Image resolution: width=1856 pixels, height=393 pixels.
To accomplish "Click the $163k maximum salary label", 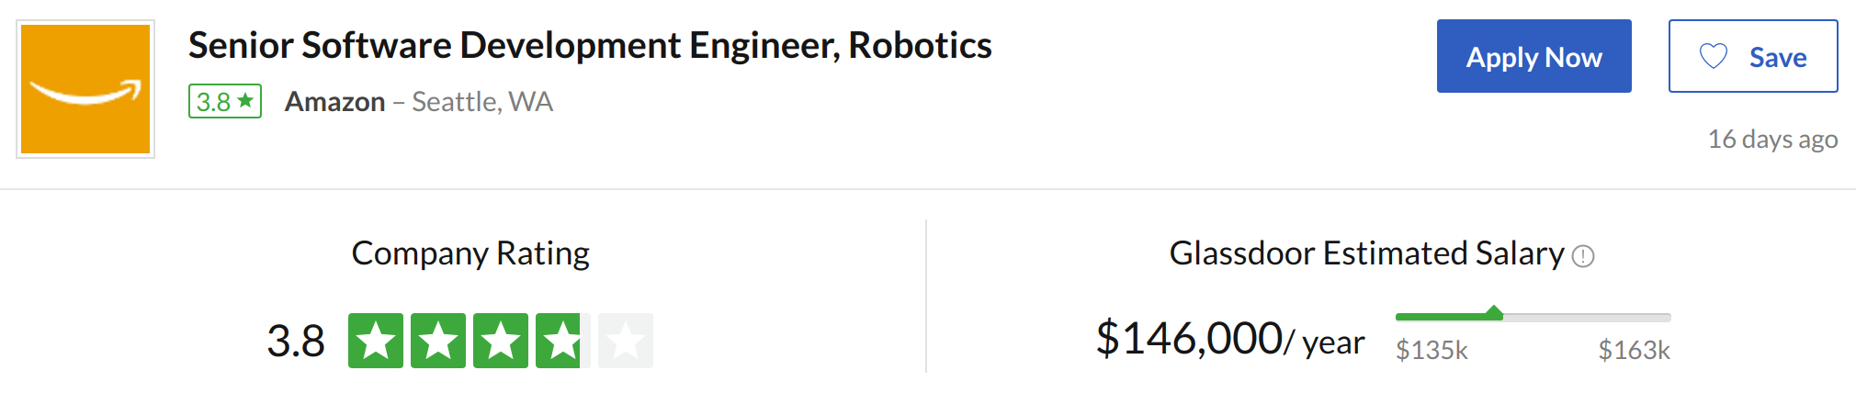I will point(1634,350).
